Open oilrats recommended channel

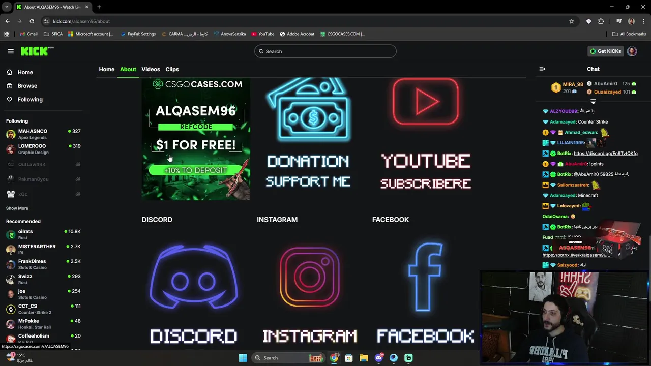coord(43,234)
